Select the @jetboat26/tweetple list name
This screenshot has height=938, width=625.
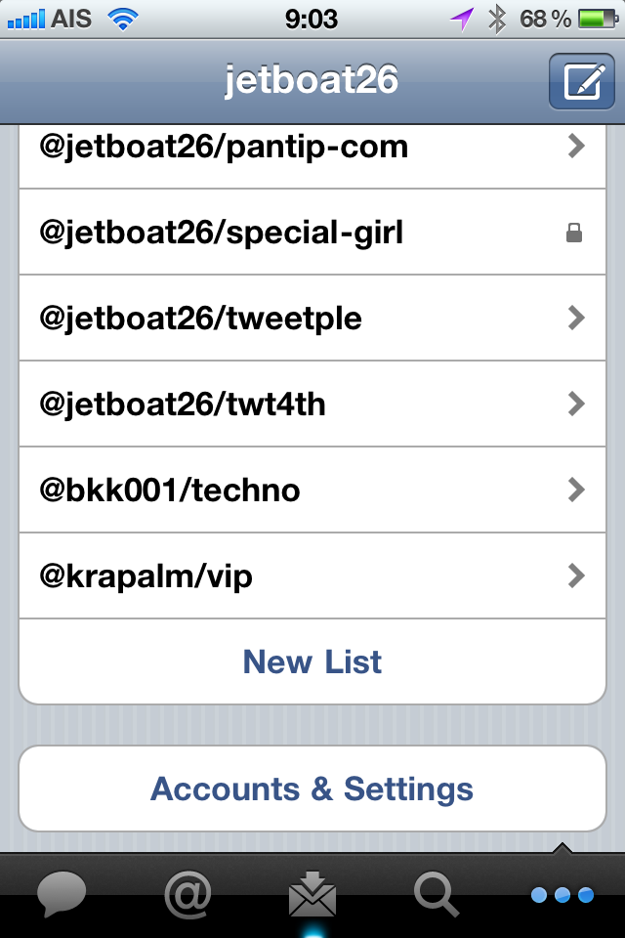click(x=200, y=318)
